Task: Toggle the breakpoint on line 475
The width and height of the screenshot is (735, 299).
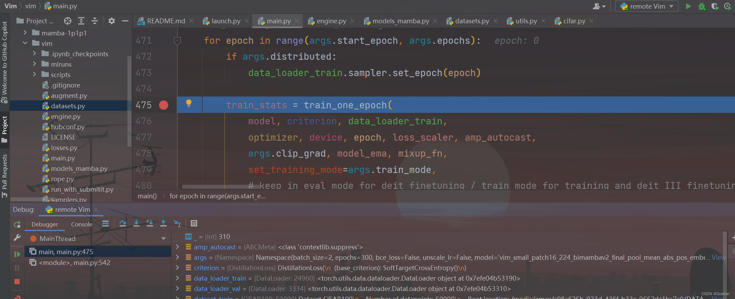Action: pyautogui.click(x=163, y=105)
